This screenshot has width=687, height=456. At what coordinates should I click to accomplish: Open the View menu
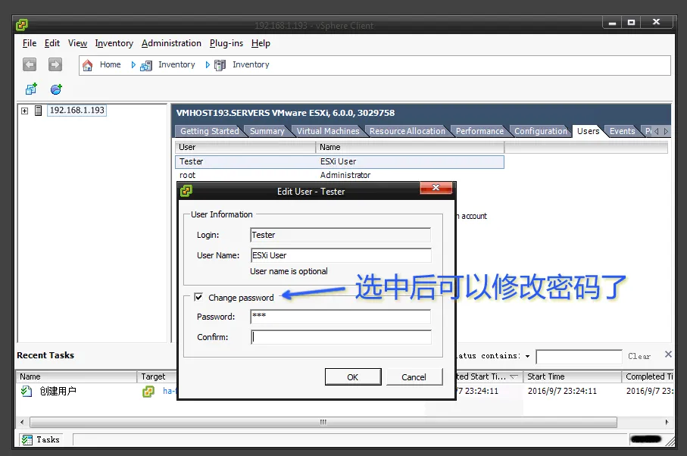click(77, 43)
